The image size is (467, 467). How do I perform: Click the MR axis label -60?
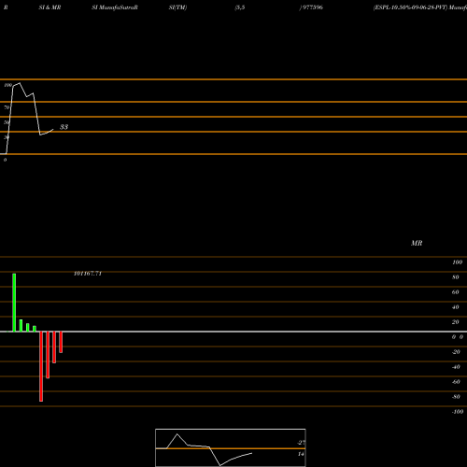pos(456,382)
